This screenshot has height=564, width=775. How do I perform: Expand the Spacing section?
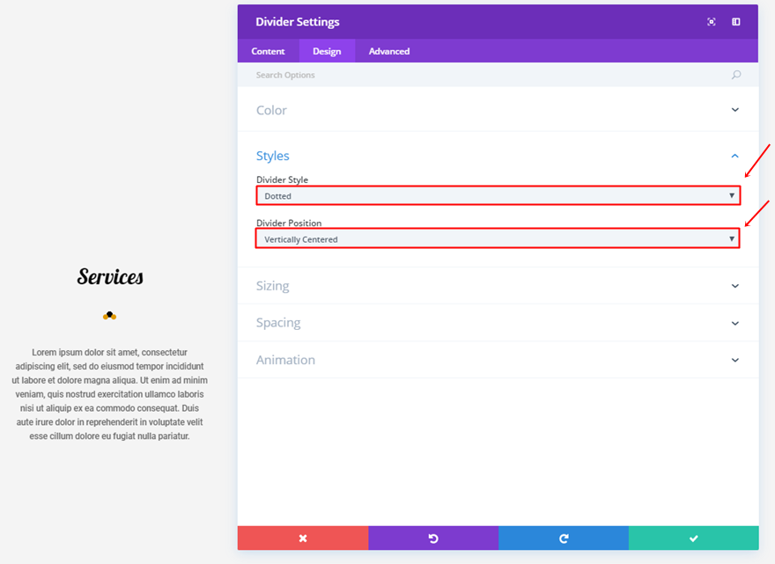498,323
